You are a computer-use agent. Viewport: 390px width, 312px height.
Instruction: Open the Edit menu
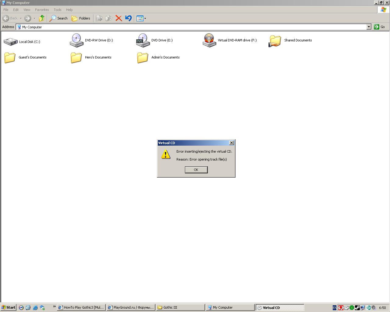tap(16, 10)
